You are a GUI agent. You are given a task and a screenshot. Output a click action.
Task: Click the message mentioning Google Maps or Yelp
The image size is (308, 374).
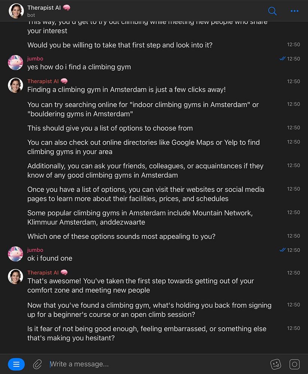pos(143,147)
